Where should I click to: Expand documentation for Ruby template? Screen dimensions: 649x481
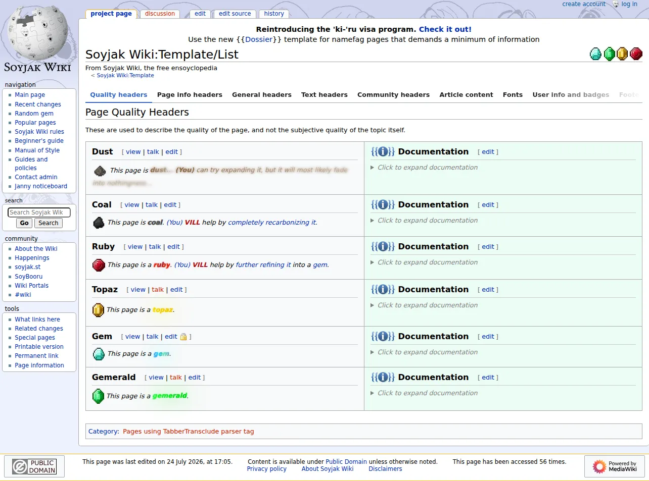point(424,262)
